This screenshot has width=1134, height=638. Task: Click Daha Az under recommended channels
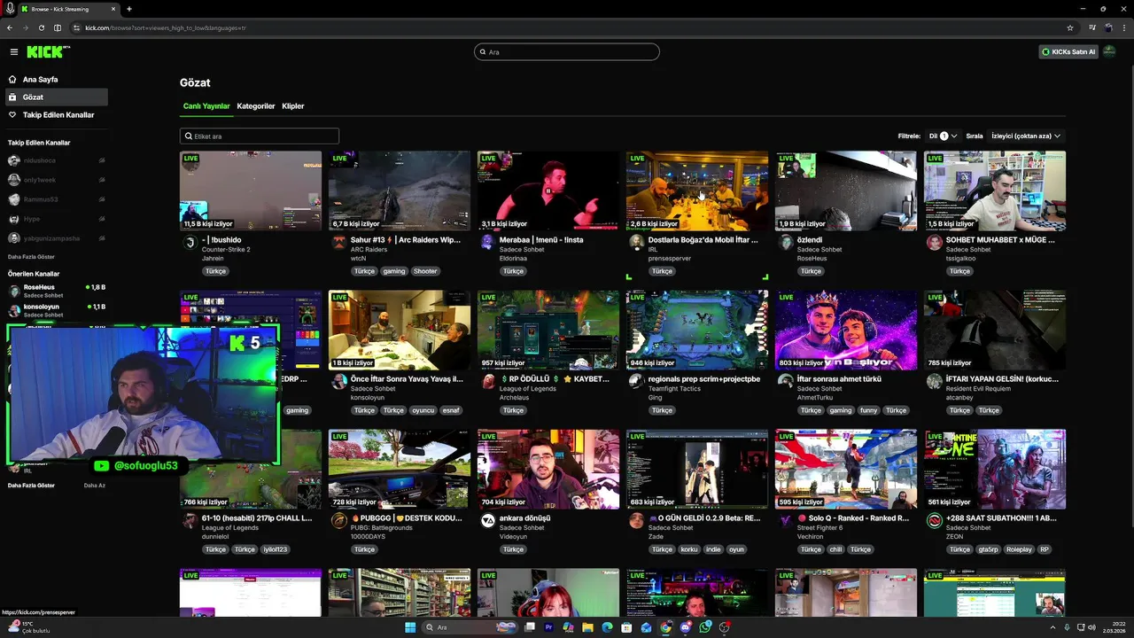[95, 486]
